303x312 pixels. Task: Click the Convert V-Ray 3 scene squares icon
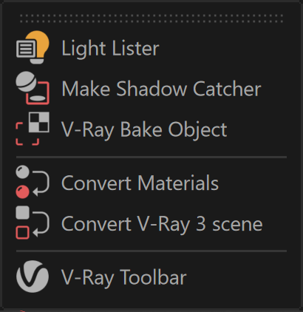(33, 223)
